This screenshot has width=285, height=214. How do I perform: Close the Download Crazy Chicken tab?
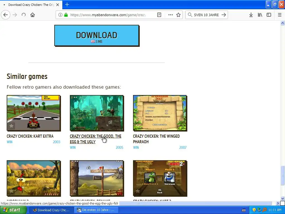[x=58, y=5]
